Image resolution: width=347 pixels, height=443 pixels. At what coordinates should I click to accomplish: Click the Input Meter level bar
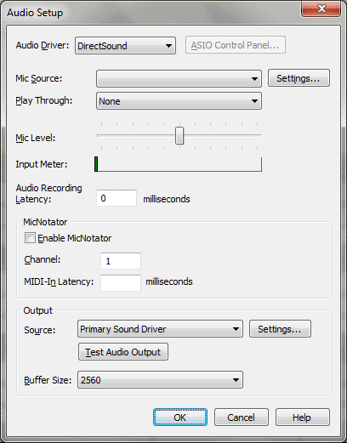178,164
